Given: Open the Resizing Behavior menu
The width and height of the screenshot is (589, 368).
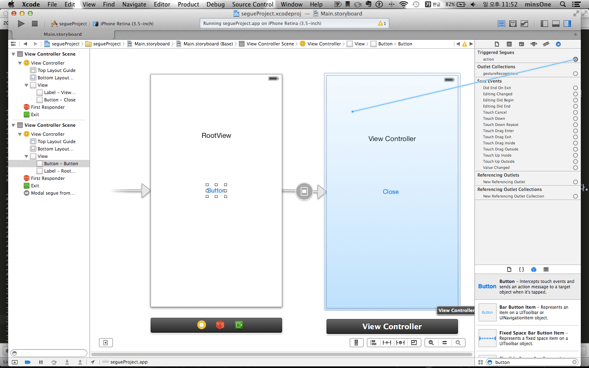Looking at the screenshot, I should 414,343.
